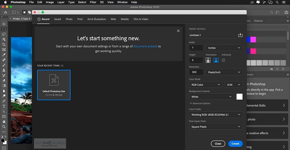The height and width of the screenshot is (150, 290).
Task: Open the Layer menu
Action: (61, 2)
